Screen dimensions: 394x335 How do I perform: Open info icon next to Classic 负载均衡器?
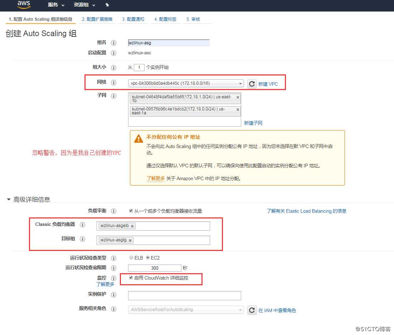click(82, 225)
